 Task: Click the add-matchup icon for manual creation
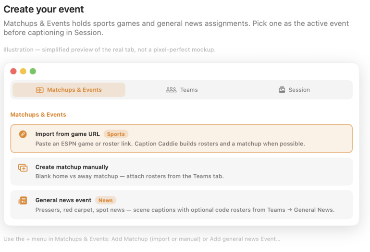[x=23, y=168]
